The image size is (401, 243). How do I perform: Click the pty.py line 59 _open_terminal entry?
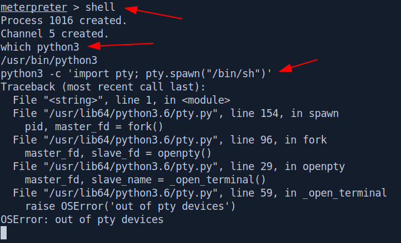tap(200, 193)
